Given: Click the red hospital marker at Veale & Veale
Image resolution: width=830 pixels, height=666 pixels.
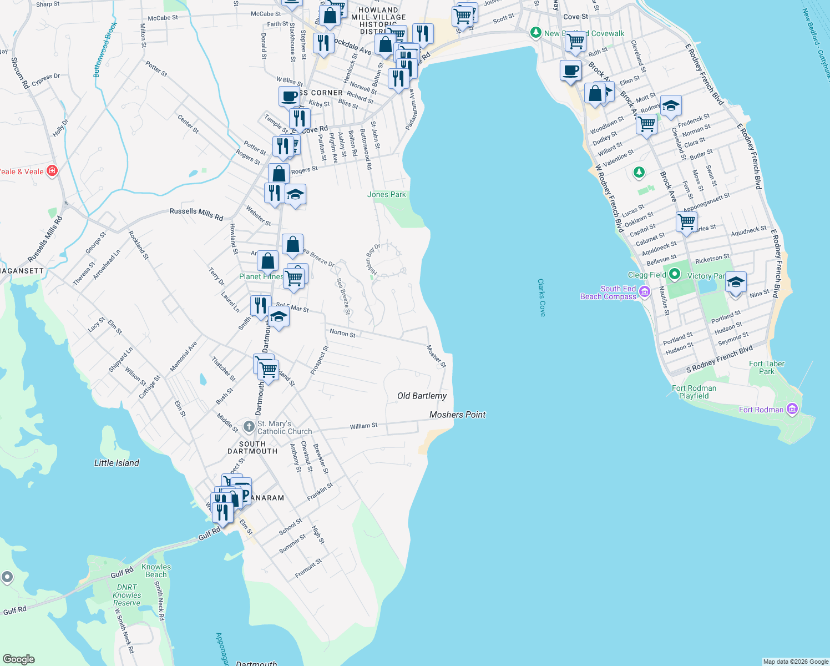Looking at the screenshot, I should (x=52, y=171).
